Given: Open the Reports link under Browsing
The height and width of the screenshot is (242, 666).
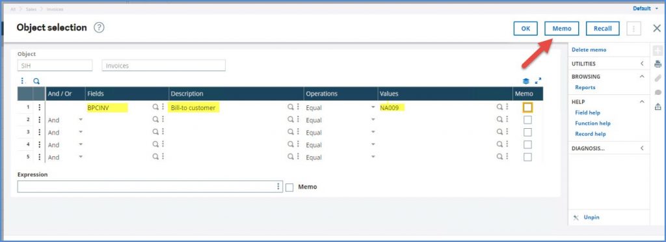Looking at the screenshot, I should click(x=585, y=87).
